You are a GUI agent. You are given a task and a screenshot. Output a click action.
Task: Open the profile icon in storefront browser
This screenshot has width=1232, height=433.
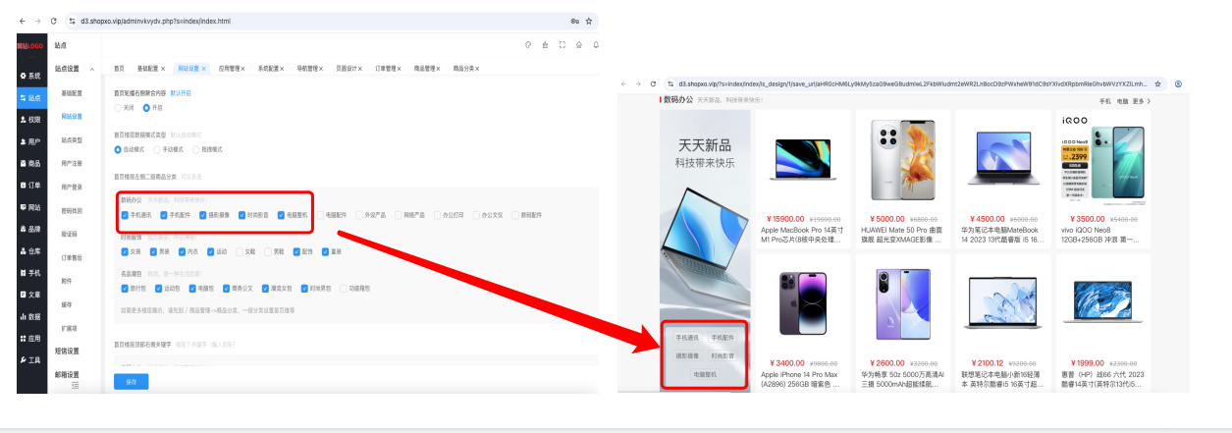1178,84
